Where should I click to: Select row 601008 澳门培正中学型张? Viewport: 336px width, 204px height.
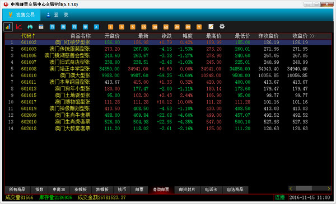(168, 69)
